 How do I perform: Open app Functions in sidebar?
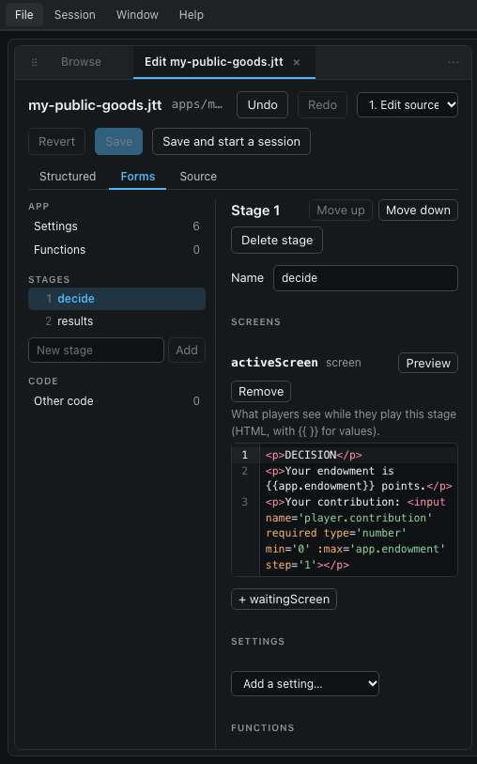(116, 249)
